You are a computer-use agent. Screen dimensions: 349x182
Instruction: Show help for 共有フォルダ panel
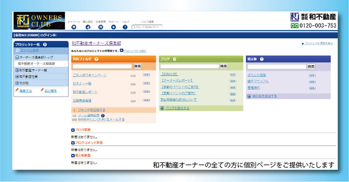click(96, 59)
